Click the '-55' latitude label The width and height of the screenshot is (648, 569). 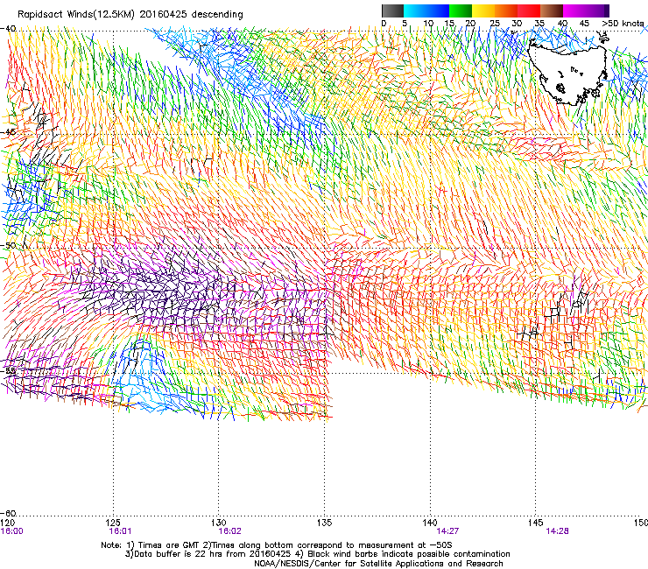(x=8, y=370)
